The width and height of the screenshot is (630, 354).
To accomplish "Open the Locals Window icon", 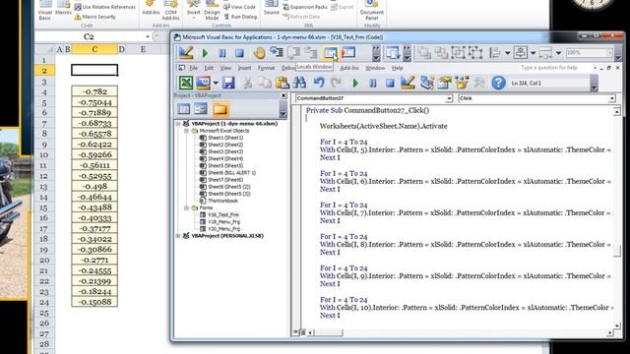I will [x=331, y=53].
